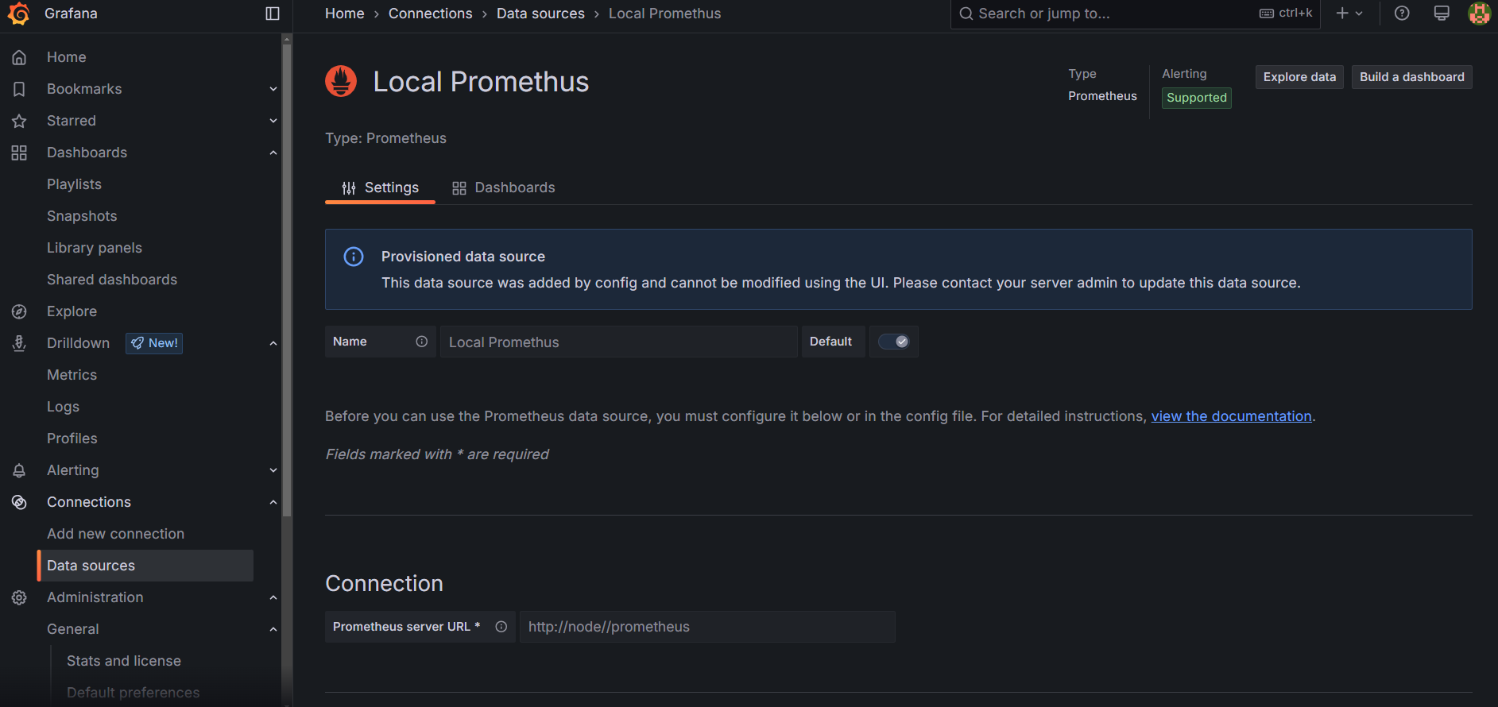The image size is (1498, 707).
Task: Click the search magnifier icon
Action: pyautogui.click(x=966, y=14)
